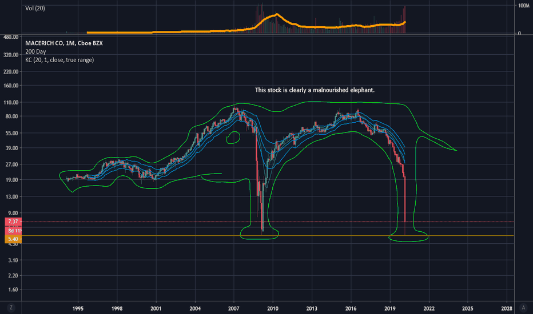Click the 220.00 price axis label
This screenshot has height=314, width=533.
click(11, 71)
